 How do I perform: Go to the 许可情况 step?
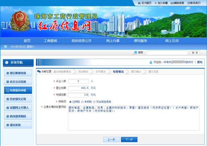101,72
